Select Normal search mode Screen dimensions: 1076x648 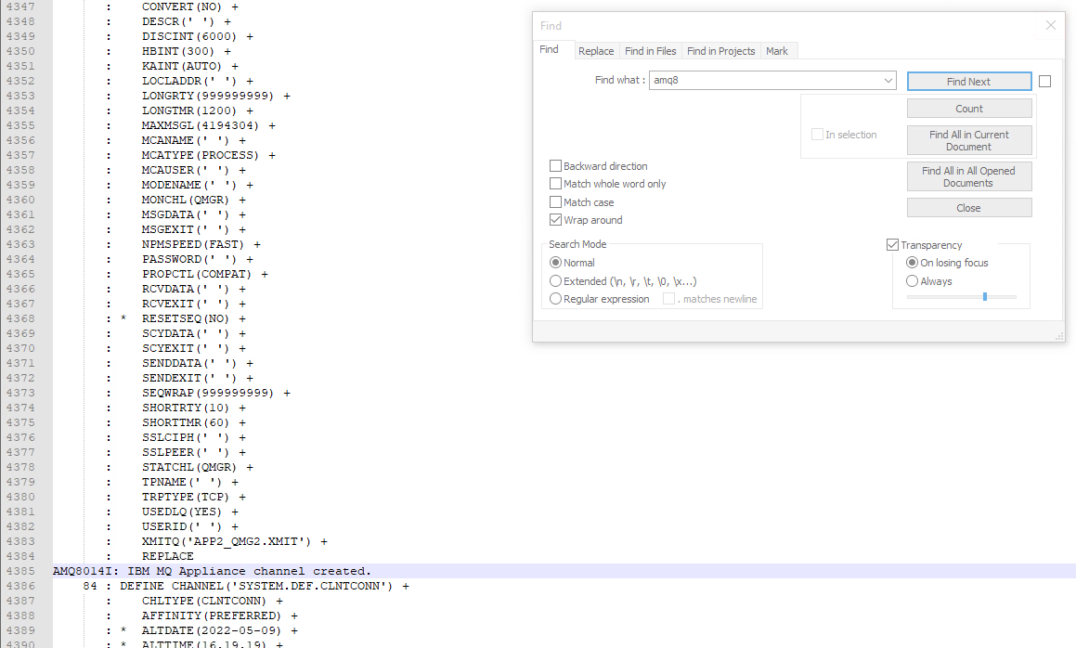tap(556, 263)
